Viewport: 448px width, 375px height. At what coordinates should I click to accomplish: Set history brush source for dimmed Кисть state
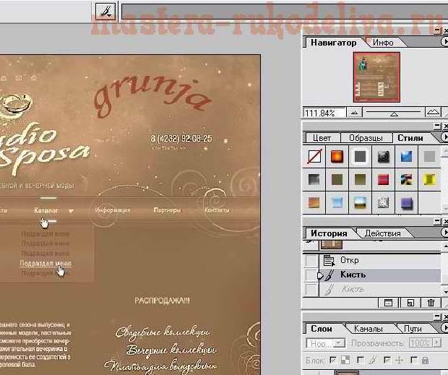click(x=311, y=290)
